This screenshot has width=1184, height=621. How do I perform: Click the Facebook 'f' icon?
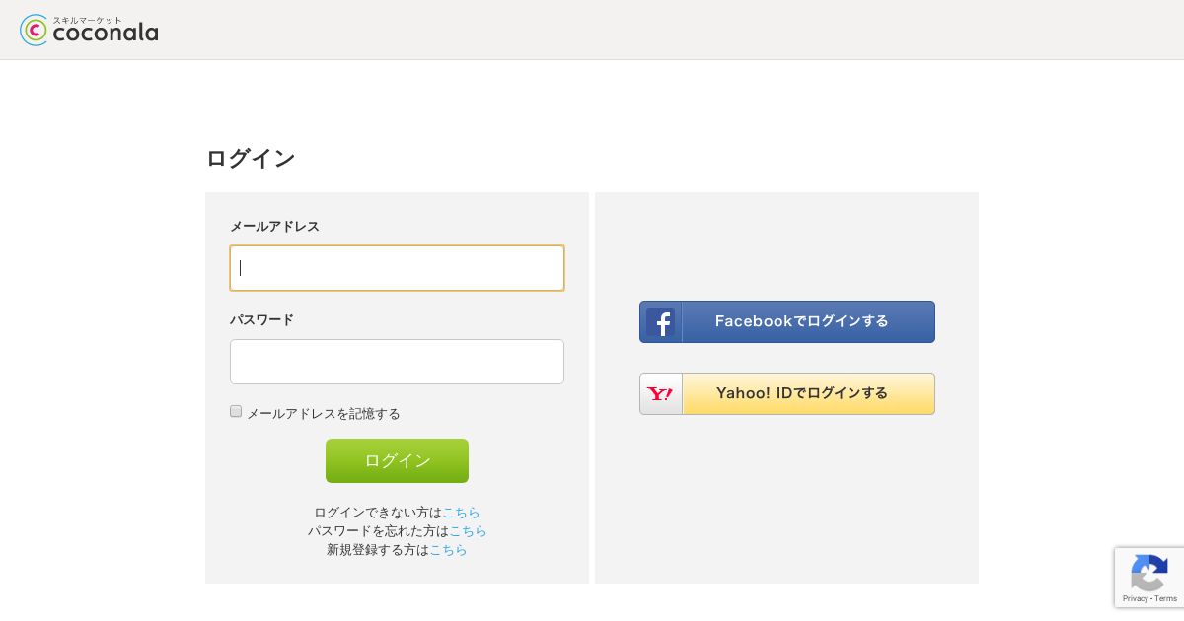click(x=661, y=322)
